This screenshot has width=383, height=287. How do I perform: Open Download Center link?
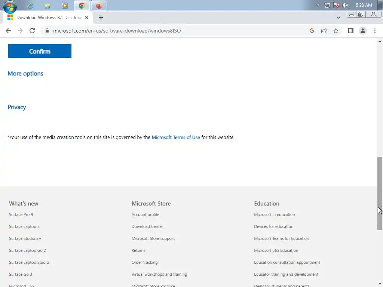[147, 226]
